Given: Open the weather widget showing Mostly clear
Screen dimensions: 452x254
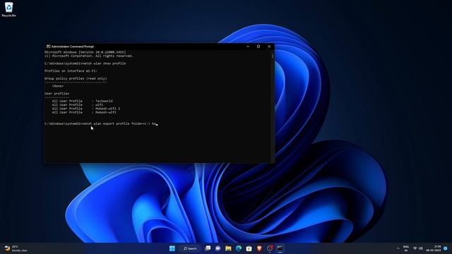Looking at the screenshot, I should 16,248.
